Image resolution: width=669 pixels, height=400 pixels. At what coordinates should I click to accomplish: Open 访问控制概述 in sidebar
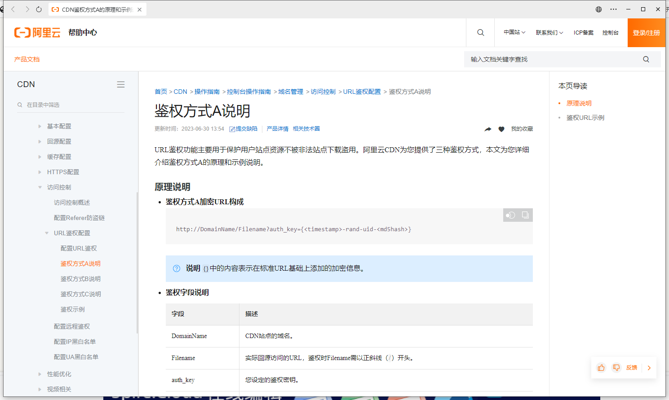click(x=72, y=203)
